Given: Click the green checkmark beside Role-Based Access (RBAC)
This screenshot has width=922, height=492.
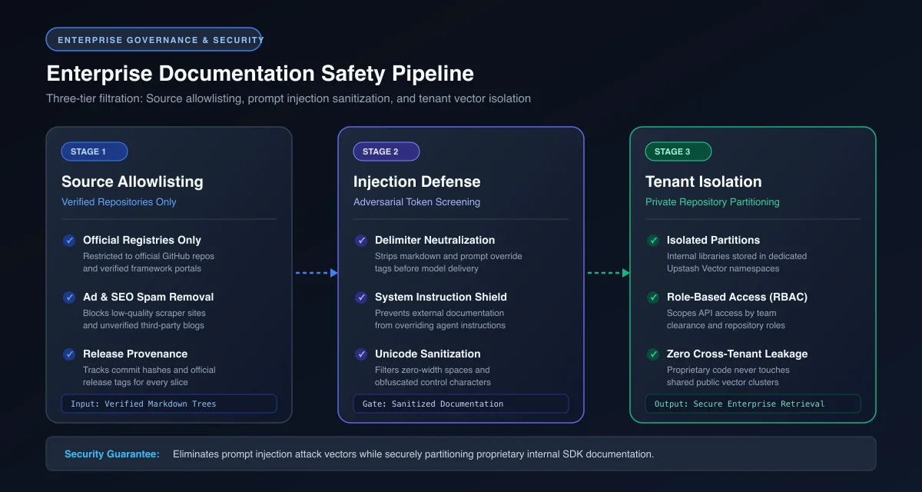Looking at the screenshot, I should [653, 298].
